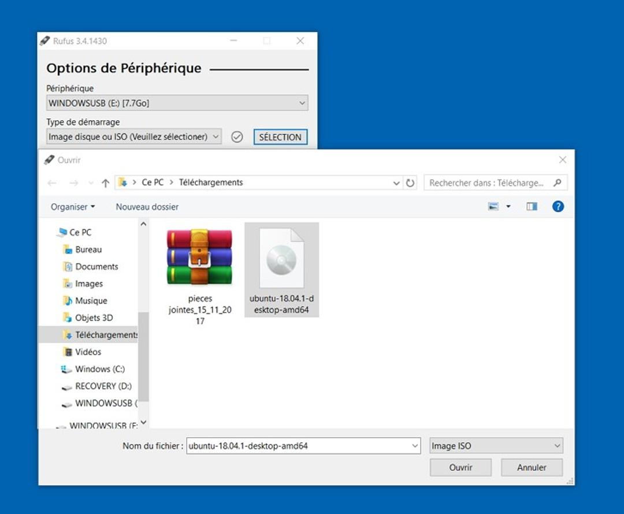Viewport: 624px width, 514px height.
Task: Click the Nom du fichier text field
Action: [x=298, y=446]
